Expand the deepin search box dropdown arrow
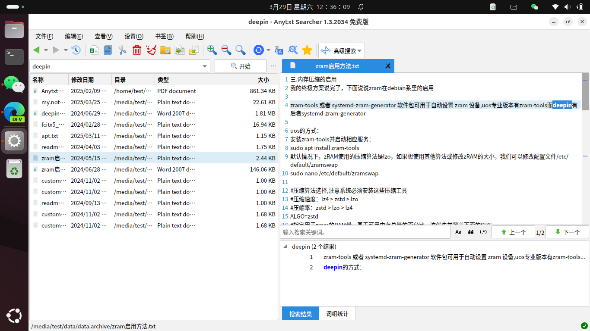590x331 pixels. pyautogui.click(x=205, y=66)
